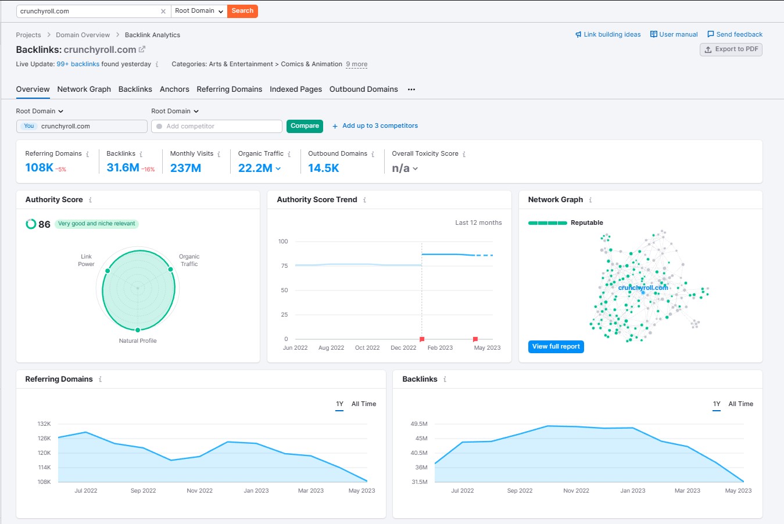Open the Outbound Domains tab
The height and width of the screenshot is (524, 784).
click(x=363, y=89)
